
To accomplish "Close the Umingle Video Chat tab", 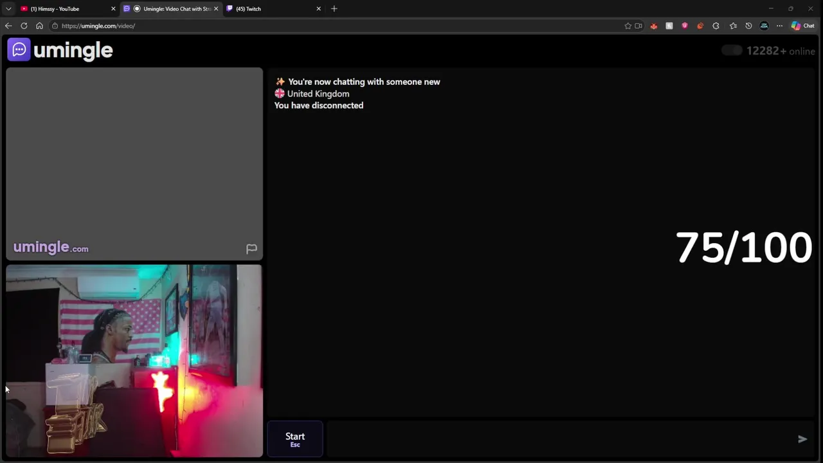I will point(216,9).
